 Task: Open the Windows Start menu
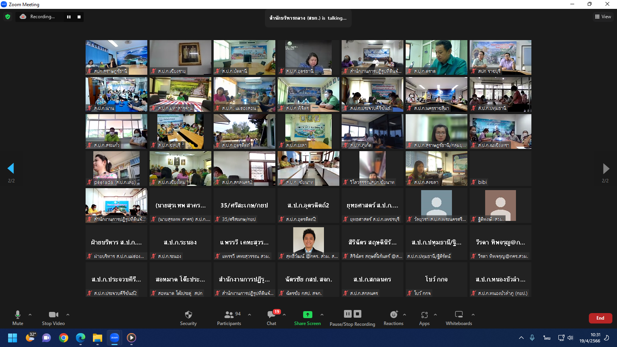[12, 338]
